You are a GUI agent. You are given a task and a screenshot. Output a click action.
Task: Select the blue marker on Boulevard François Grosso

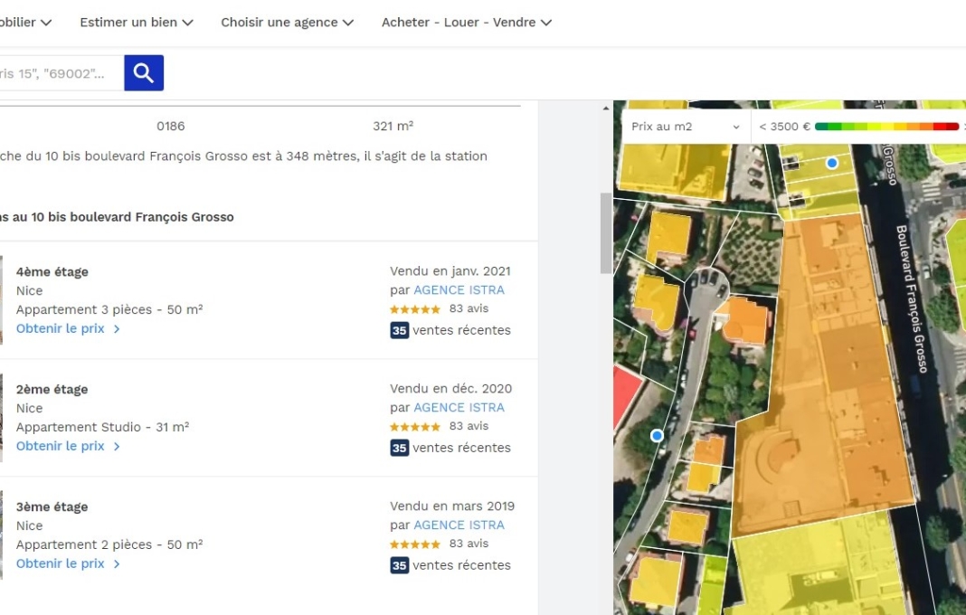[831, 163]
